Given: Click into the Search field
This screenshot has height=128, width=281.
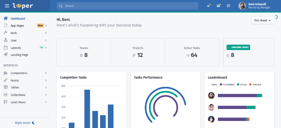Looking at the screenshot, I should [x=128, y=6].
